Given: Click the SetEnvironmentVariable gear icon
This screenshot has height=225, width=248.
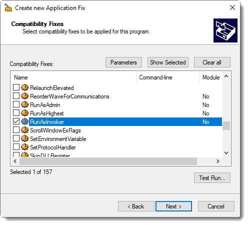Looking at the screenshot, I should coord(25,138).
